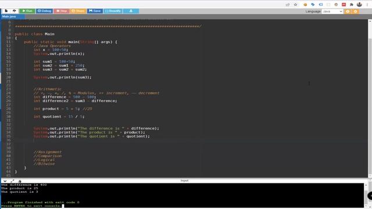Open the browser profile avatar
Screen dimensions: 372x209
[359, 5]
